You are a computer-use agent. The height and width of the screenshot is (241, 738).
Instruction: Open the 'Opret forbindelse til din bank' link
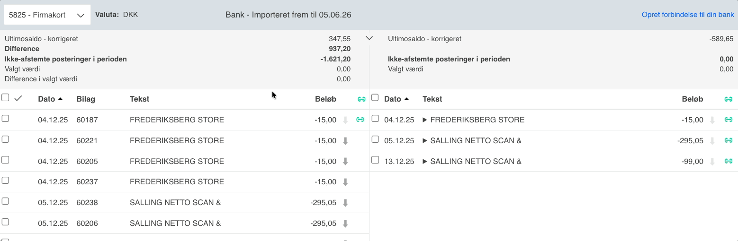point(688,15)
